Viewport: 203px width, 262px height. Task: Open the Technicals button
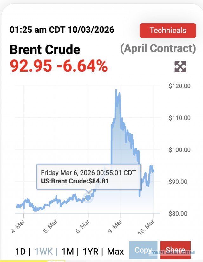[x=167, y=31]
